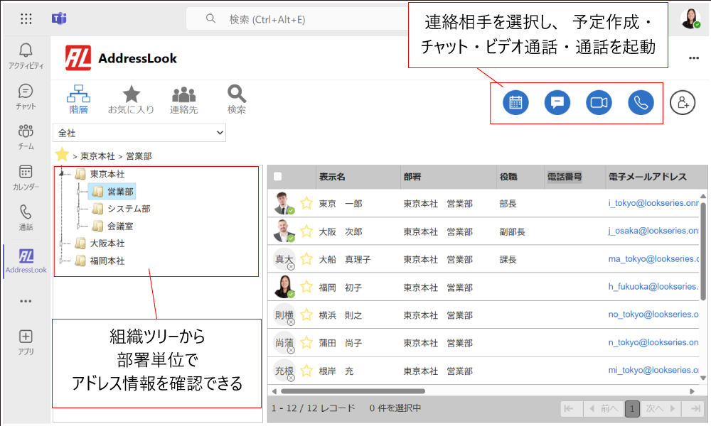Open 東京 一郎's profile photo thumbnail
This screenshot has height=426, width=711.
(x=284, y=203)
